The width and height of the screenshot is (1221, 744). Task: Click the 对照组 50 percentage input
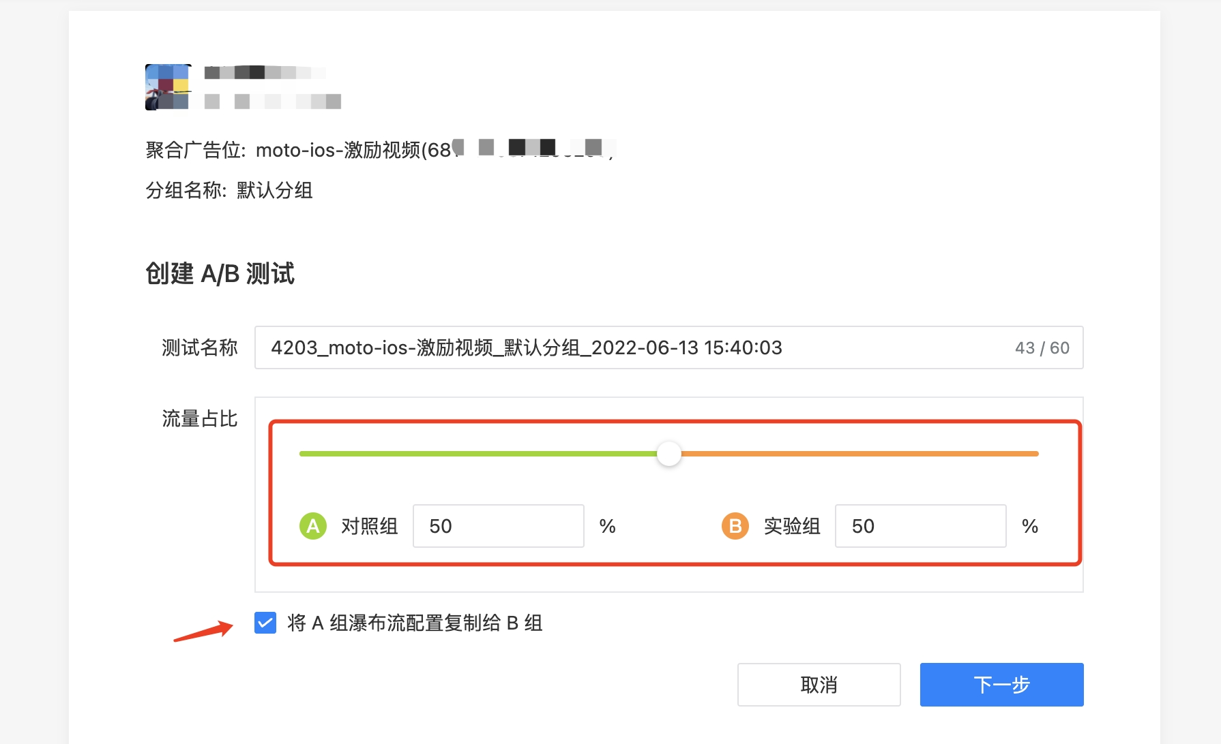(x=498, y=525)
